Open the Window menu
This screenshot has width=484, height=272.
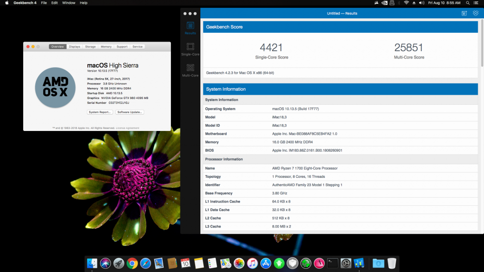69,3
